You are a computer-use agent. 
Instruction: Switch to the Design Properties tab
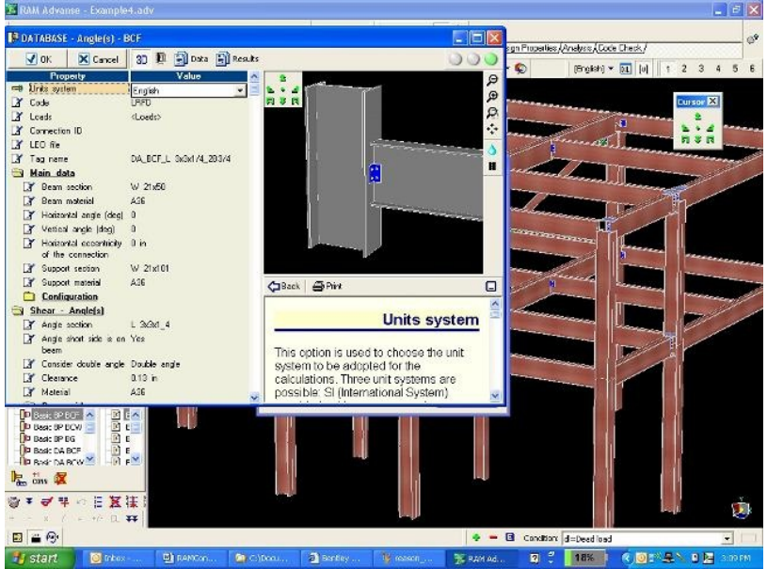point(532,48)
